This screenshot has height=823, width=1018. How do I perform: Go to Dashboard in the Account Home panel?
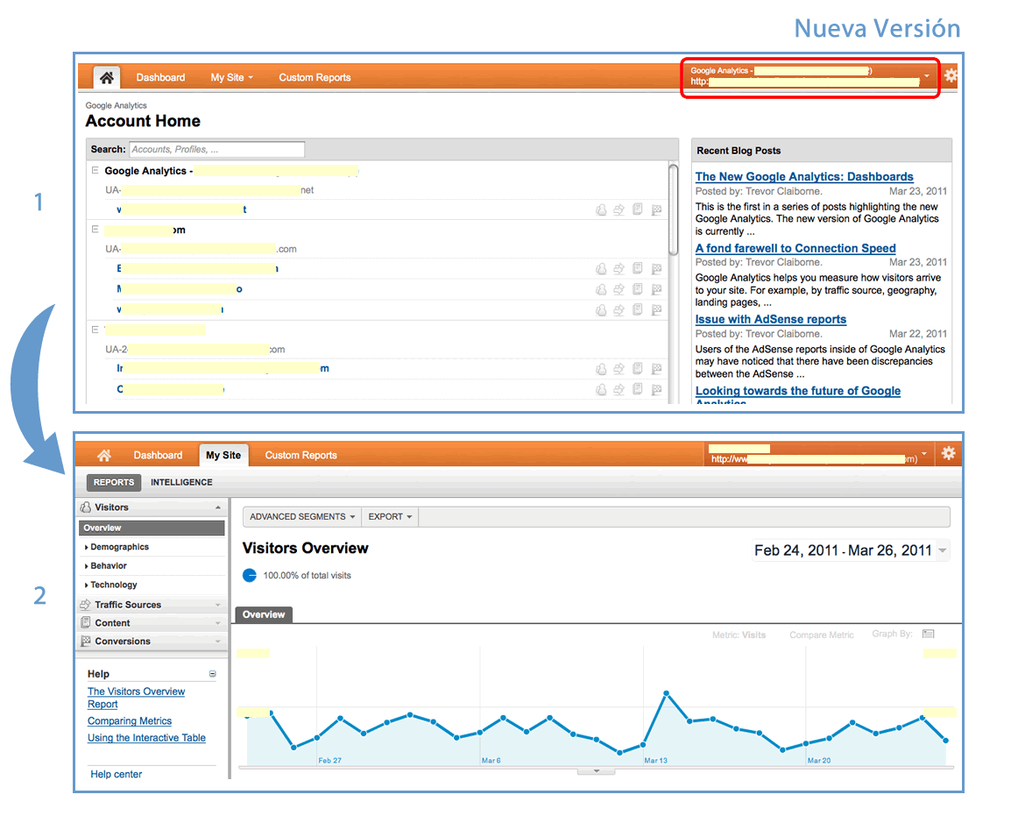[160, 77]
